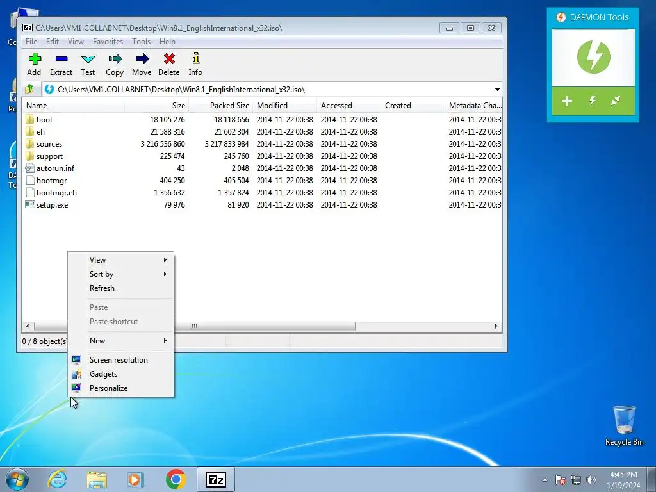This screenshot has width=656, height=492.
Task: Click the red Delete icon
Action: click(x=169, y=64)
